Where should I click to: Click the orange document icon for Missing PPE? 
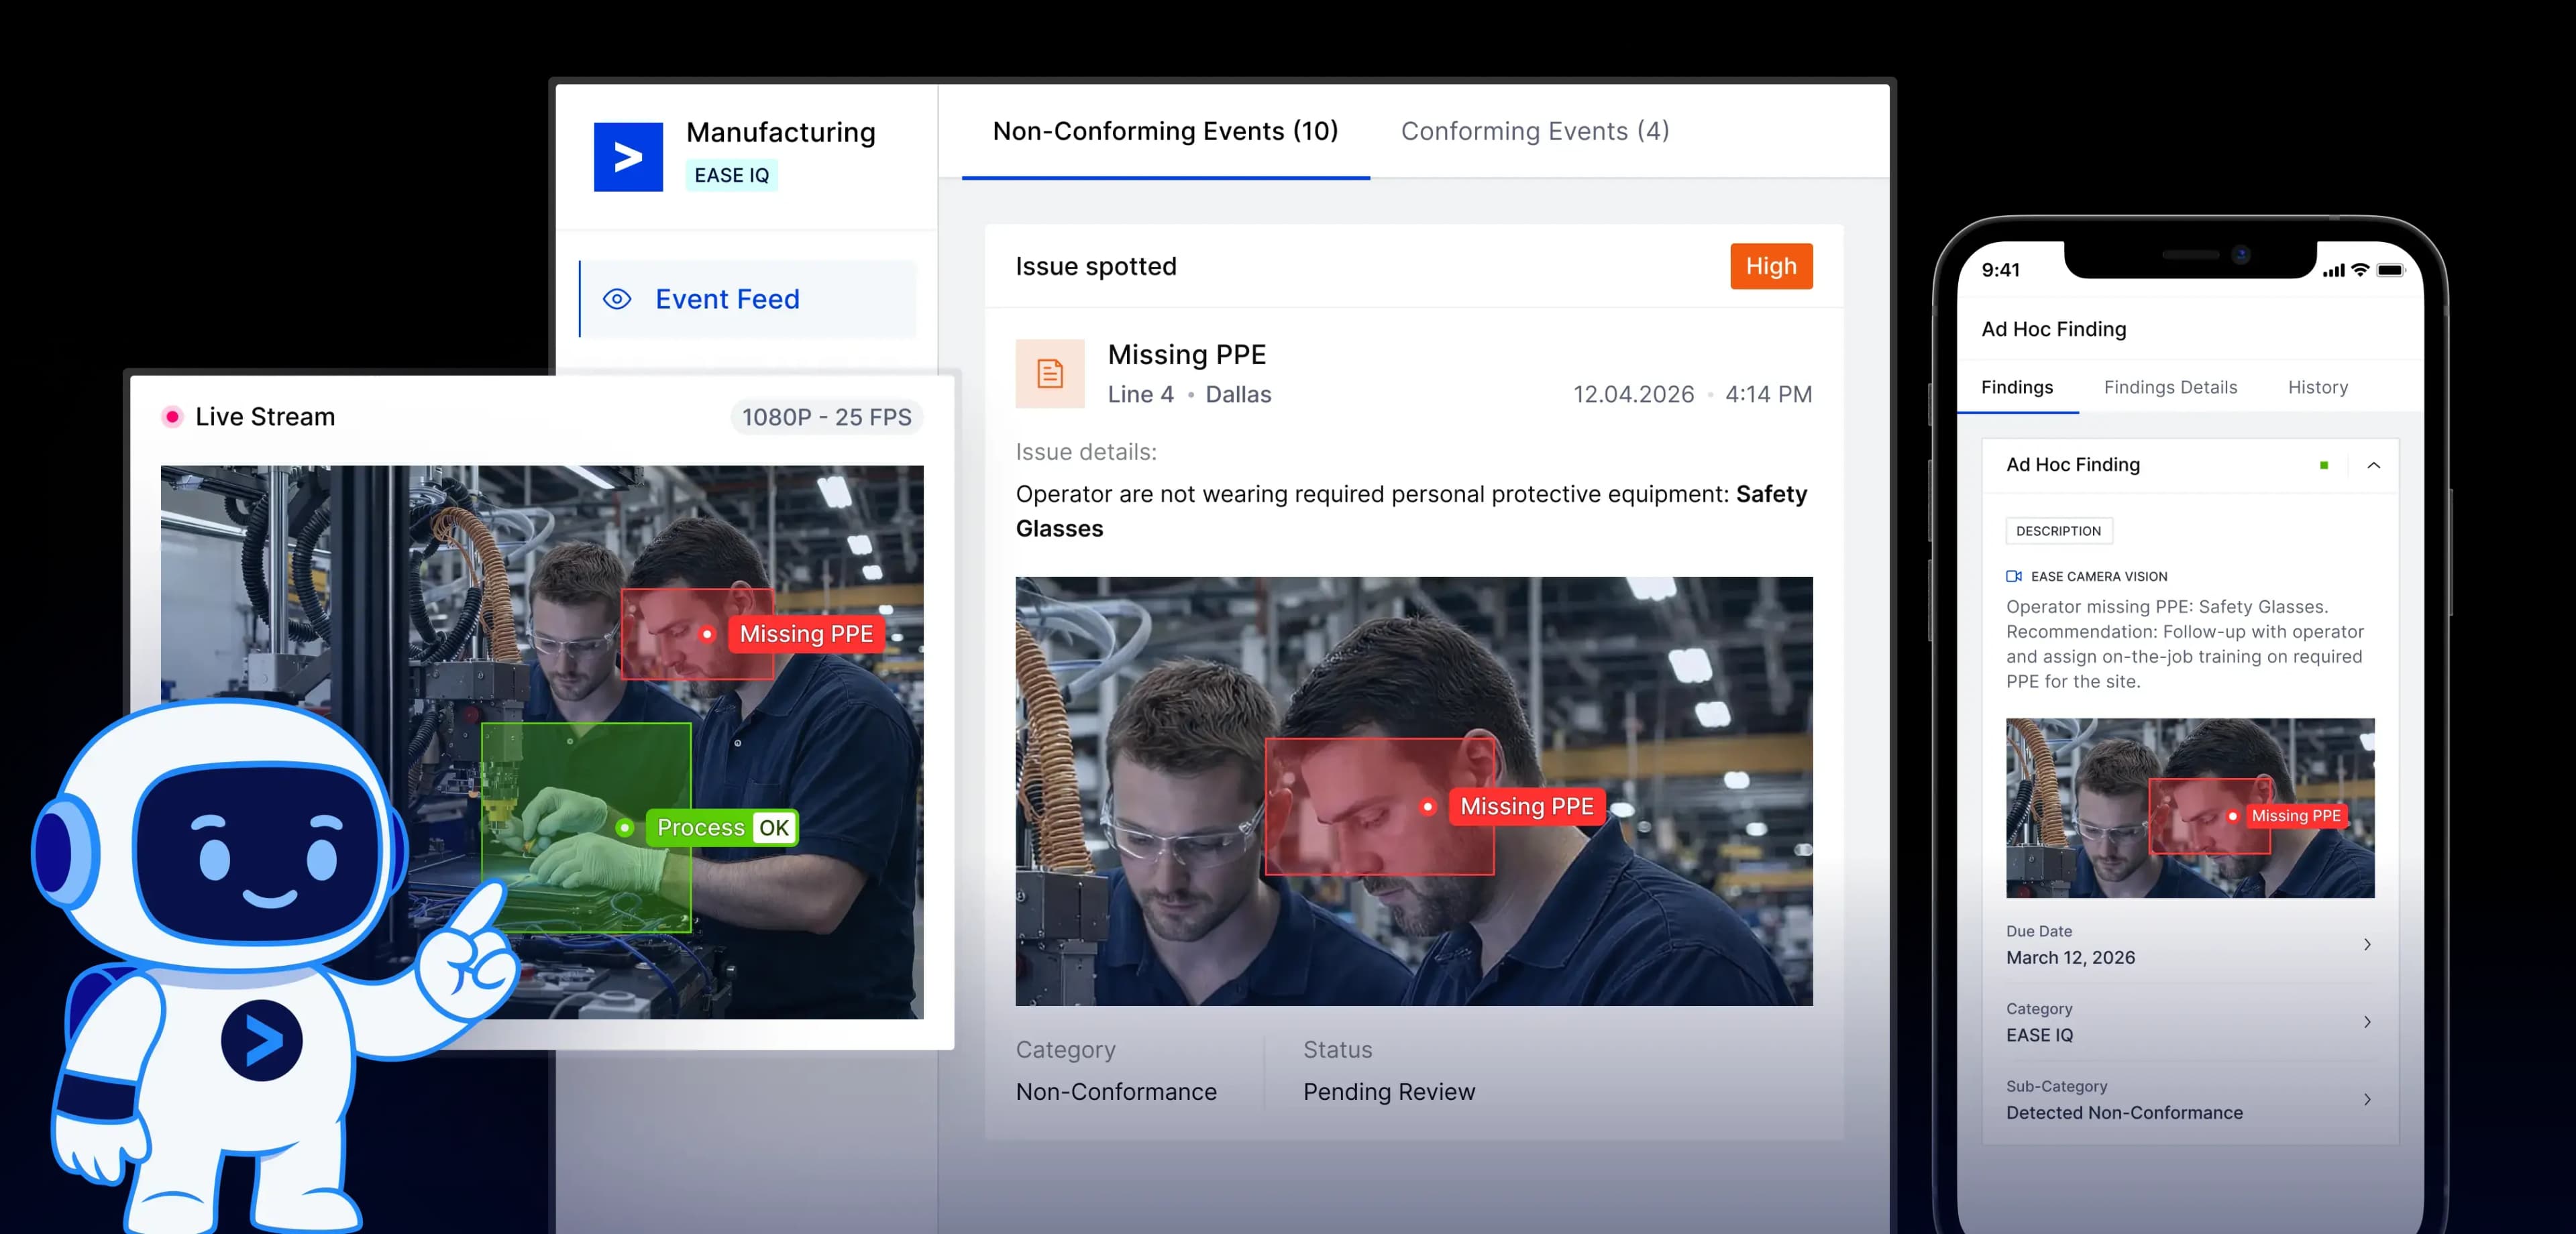1049,374
